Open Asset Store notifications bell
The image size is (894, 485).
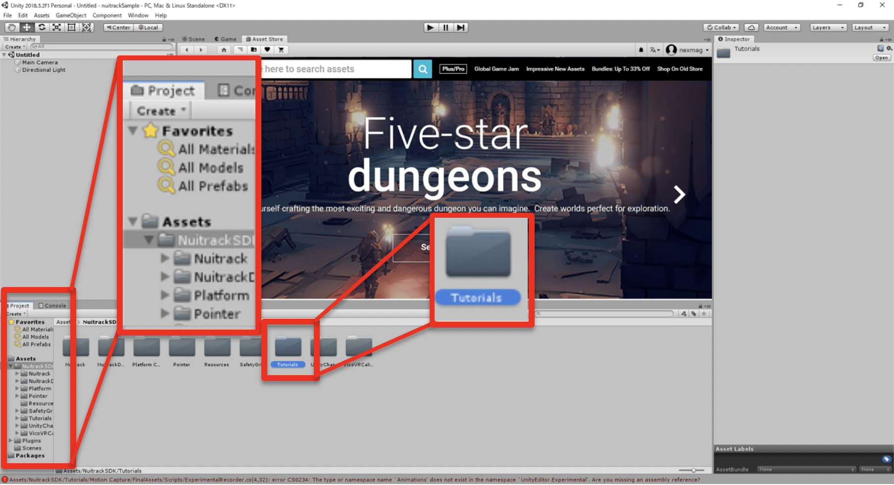click(641, 49)
